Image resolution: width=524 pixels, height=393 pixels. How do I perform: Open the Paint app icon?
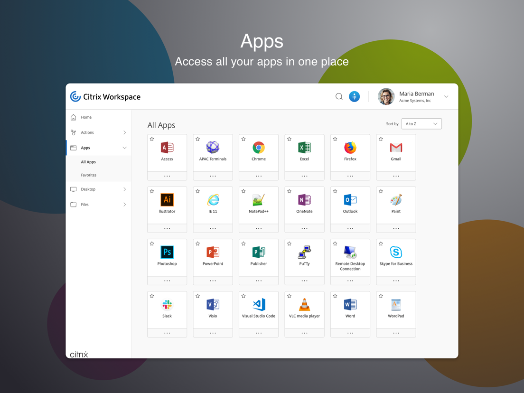396,200
